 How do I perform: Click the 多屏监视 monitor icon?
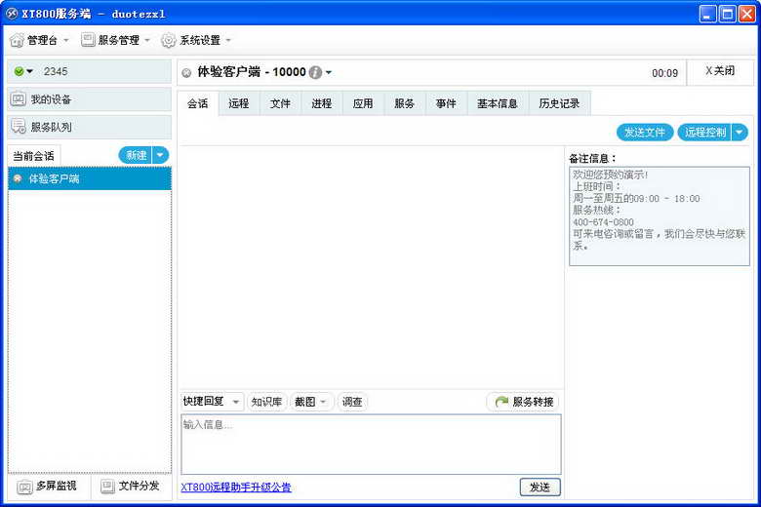(24, 487)
